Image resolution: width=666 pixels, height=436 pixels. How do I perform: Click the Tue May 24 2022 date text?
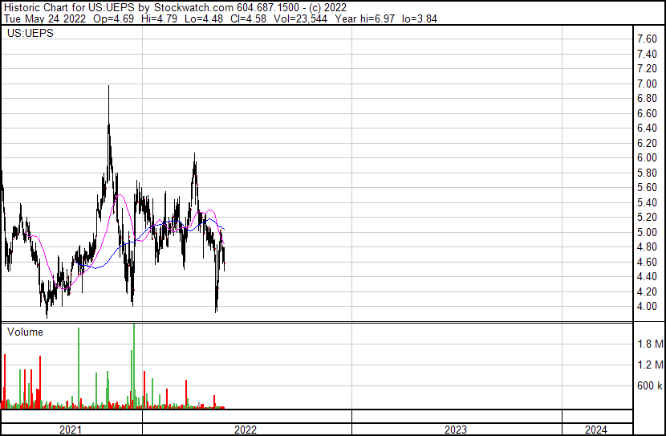click(45, 18)
